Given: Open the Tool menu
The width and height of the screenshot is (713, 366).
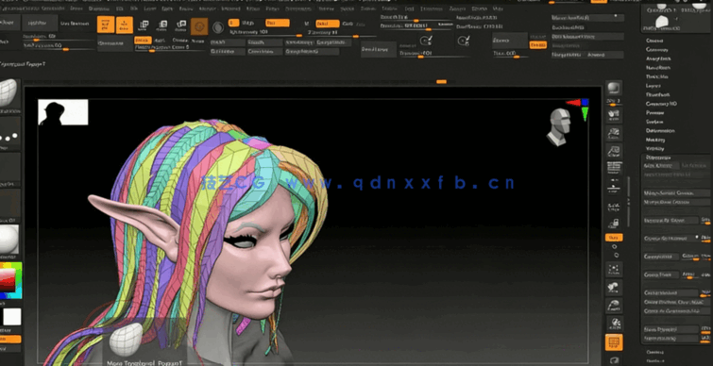Looking at the screenshot, I should pos(409,8).
